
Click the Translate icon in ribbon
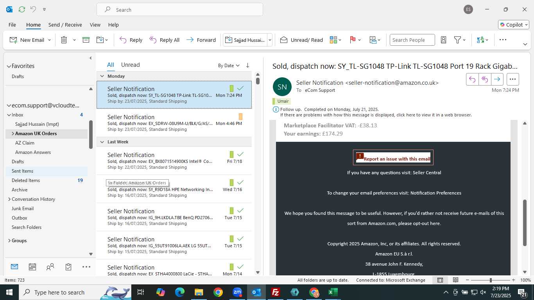tap(480, 40)
